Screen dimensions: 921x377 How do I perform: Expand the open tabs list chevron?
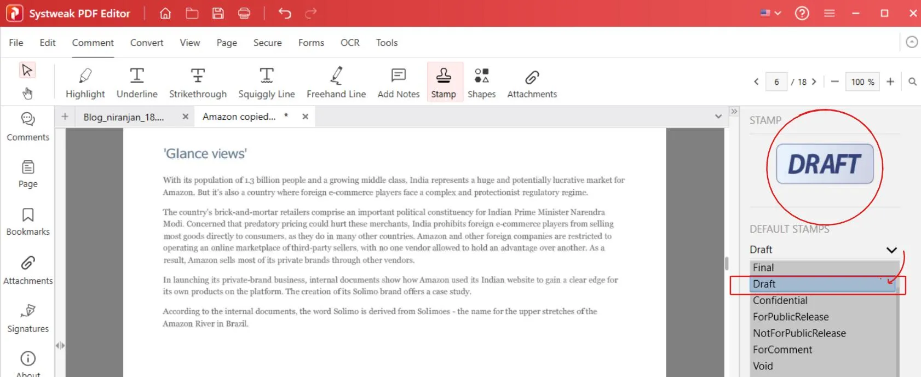[x=718, y=117]
